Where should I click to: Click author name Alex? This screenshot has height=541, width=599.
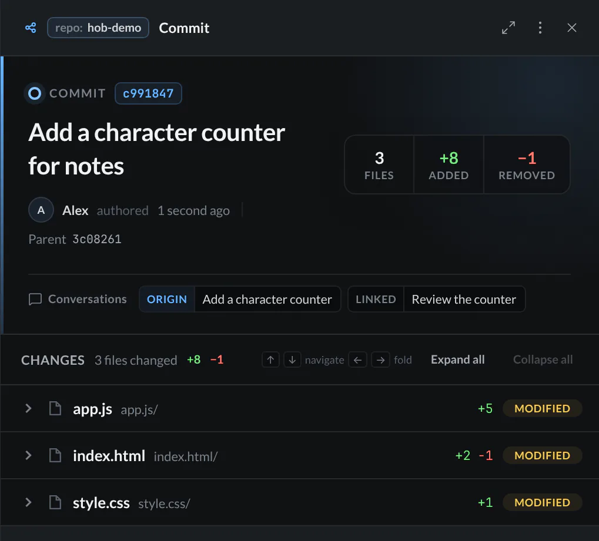75,211
